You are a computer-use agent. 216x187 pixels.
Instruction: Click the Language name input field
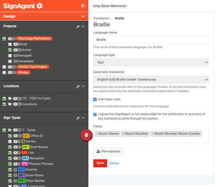pos(151,40)
